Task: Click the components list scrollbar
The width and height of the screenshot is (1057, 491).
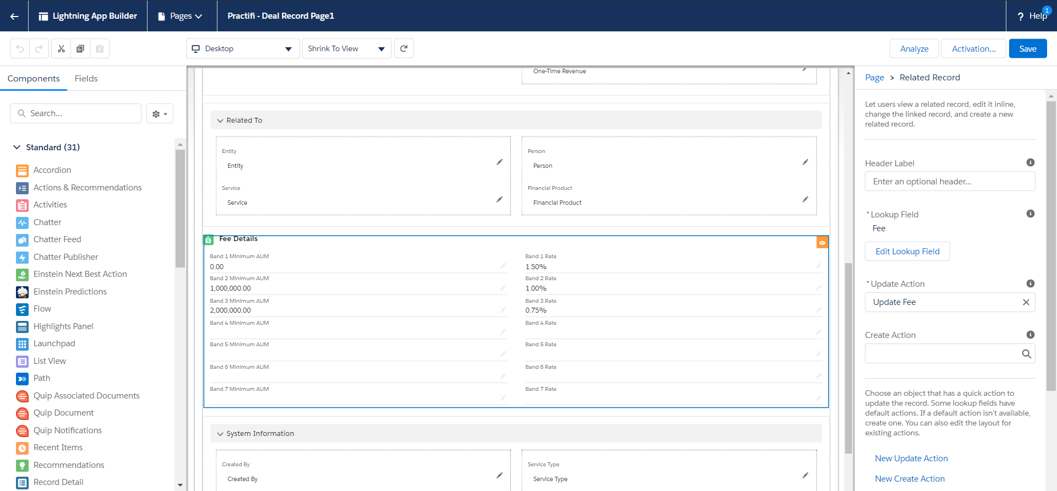Action: 180,209
